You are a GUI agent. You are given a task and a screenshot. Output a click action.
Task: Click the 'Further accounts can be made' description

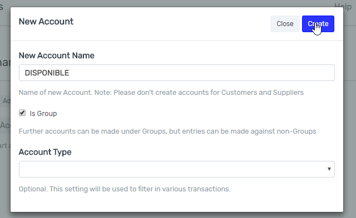(167, 131)
